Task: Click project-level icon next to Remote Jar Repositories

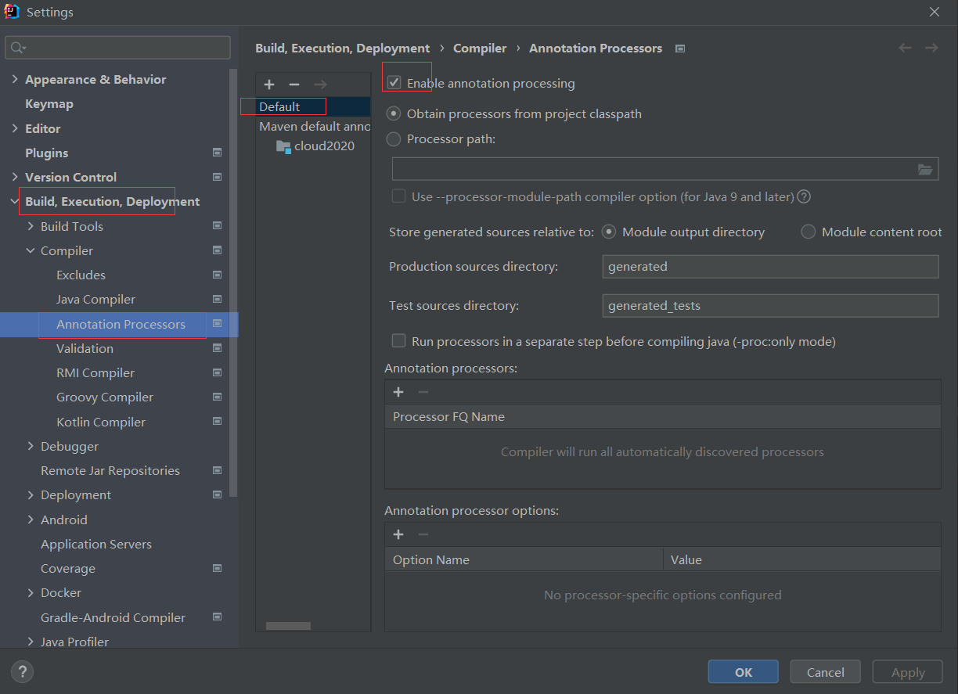Action: [x=218, y=470]
